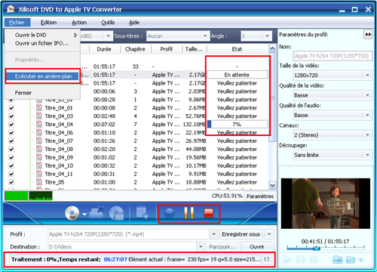Open the Fichier menu
The image size is (377, 272).
(x=17, y=23)
